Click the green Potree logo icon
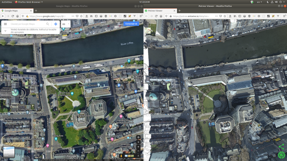 282,155
